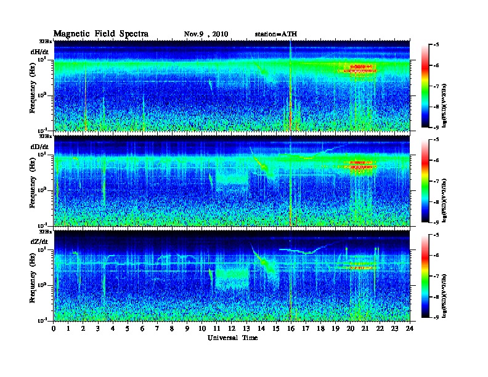Click the "0" tick on the time axis

54,328
